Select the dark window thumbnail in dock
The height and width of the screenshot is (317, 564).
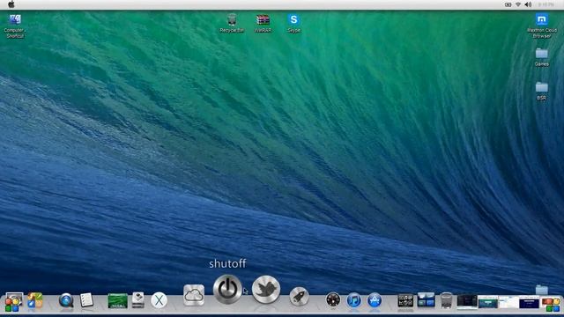tap(467, 301)
